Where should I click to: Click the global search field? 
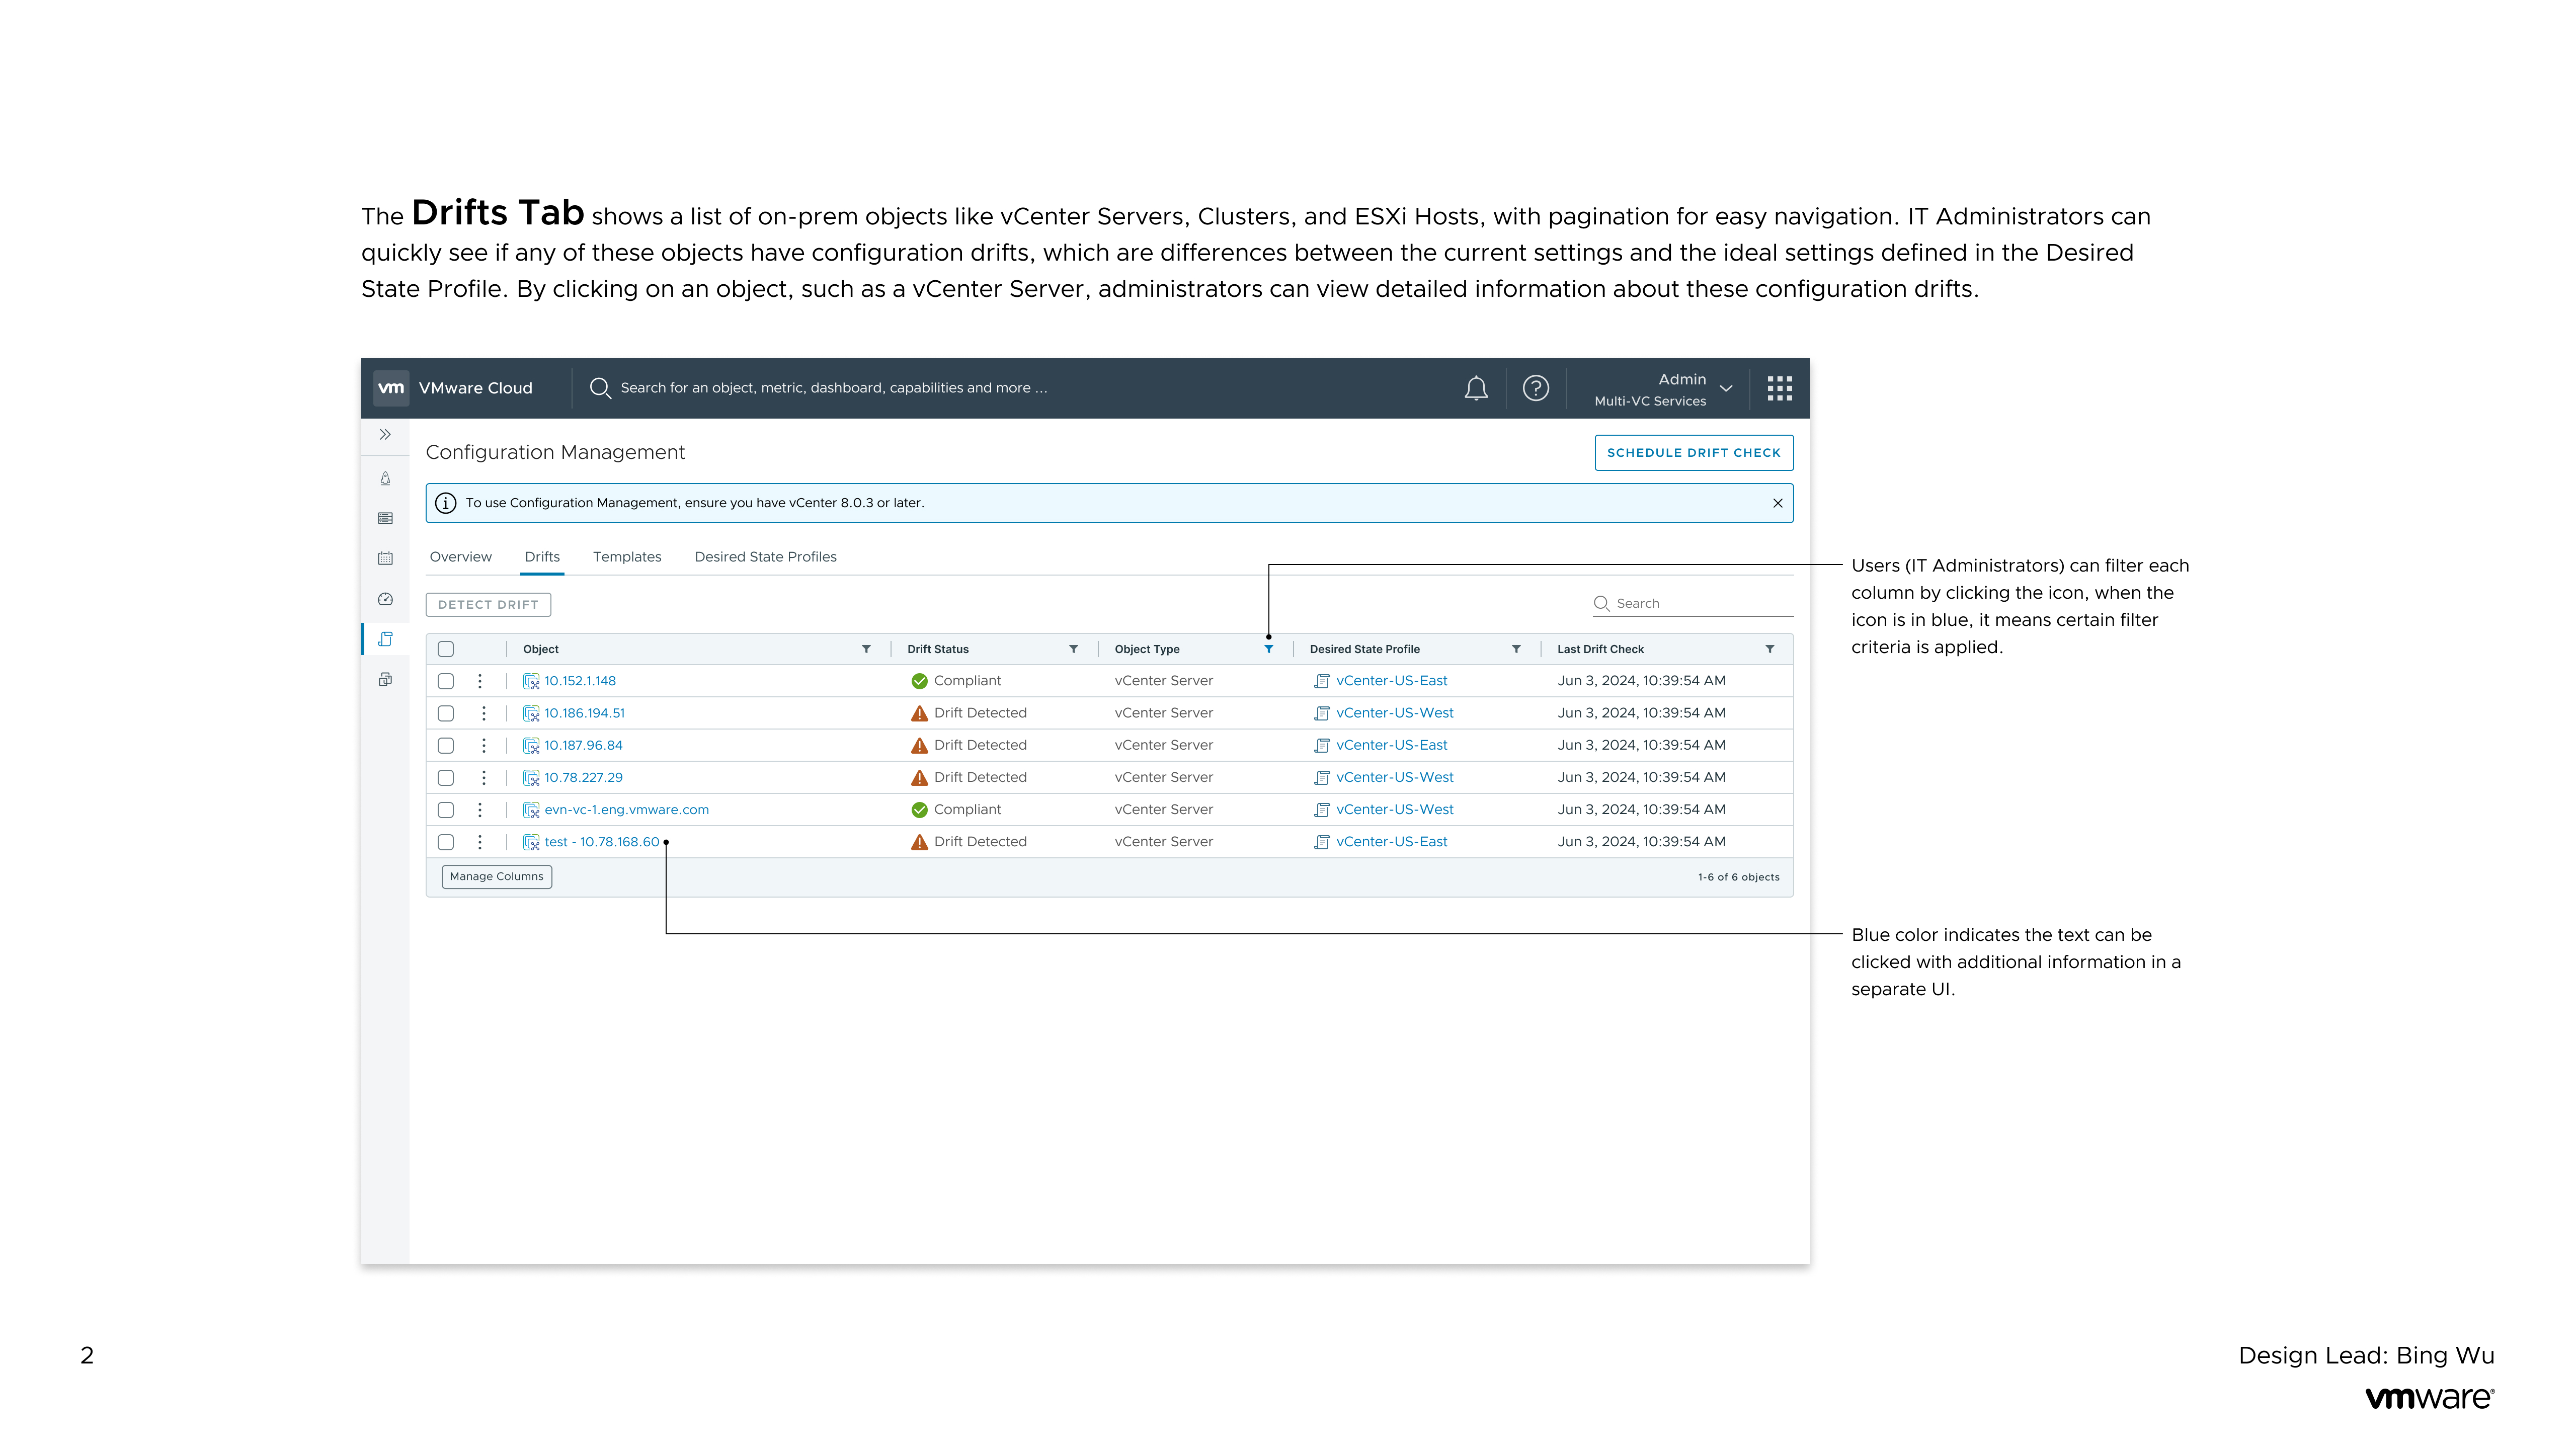tap(834, 388)
